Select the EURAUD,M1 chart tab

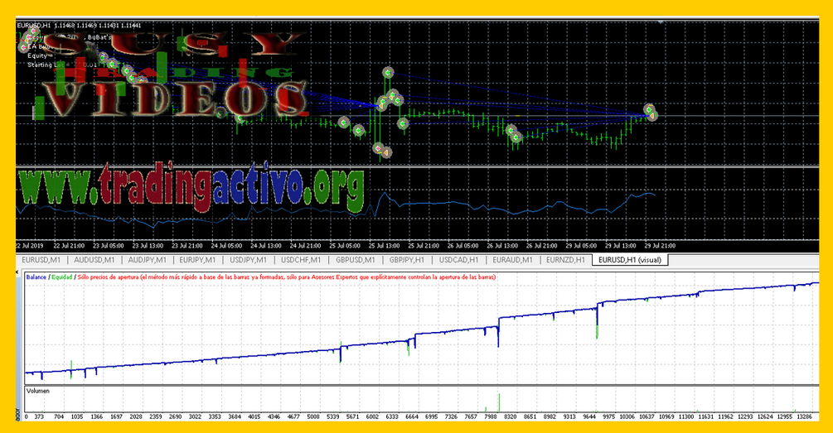[x=512, y=260]
